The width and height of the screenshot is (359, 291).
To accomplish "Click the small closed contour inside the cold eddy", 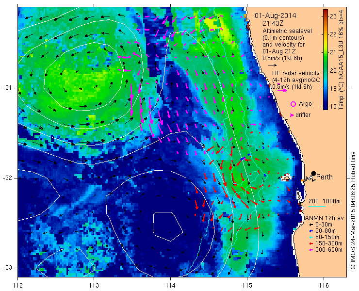I will tap(168, 226).
